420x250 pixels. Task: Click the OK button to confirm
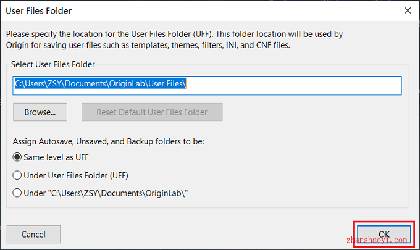pyautogui.click(x=384, y=234)
